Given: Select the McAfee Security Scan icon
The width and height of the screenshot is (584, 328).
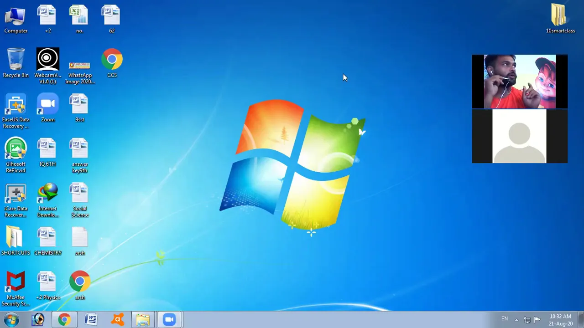Looking at the screenshot, I should tap(16, 289).
